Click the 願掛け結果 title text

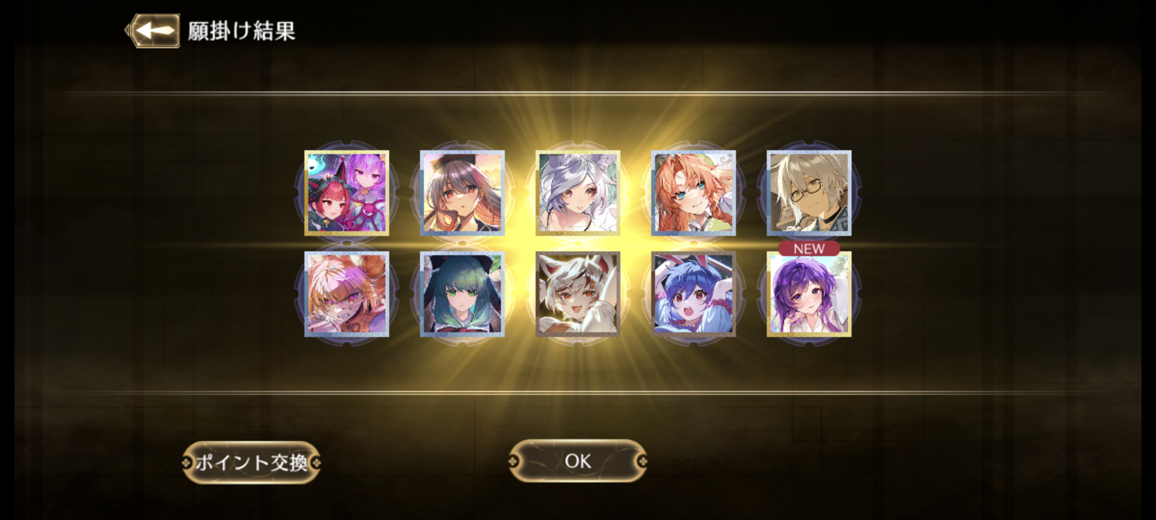[241, 31]
